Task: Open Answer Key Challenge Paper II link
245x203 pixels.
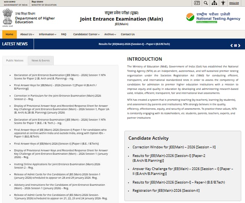Action: 183,171
